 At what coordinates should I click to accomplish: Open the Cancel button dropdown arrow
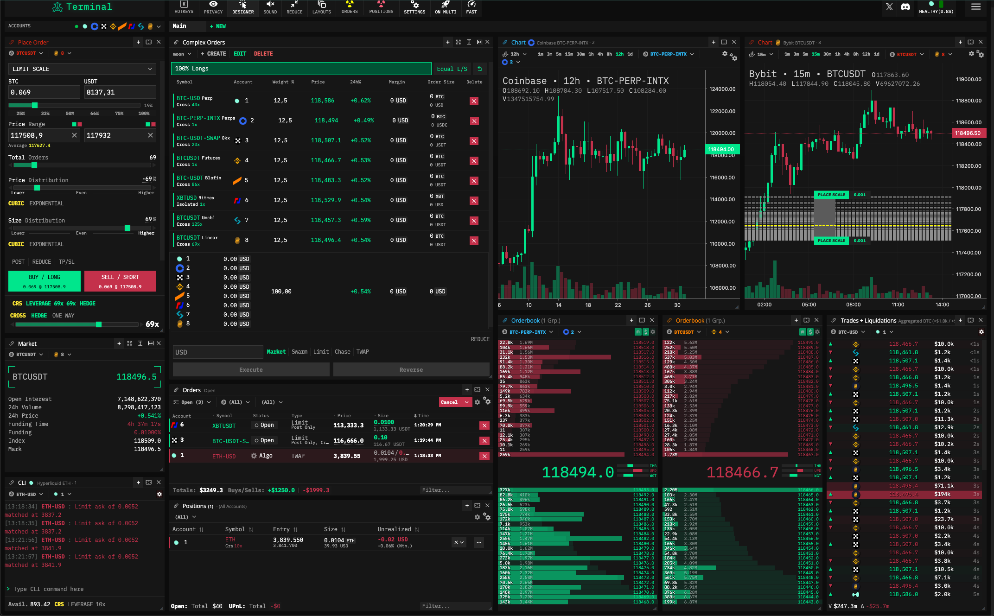click(466, 402)
